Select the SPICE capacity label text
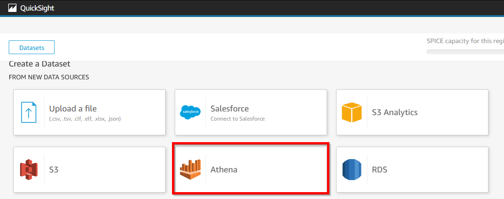 (465, 41)
